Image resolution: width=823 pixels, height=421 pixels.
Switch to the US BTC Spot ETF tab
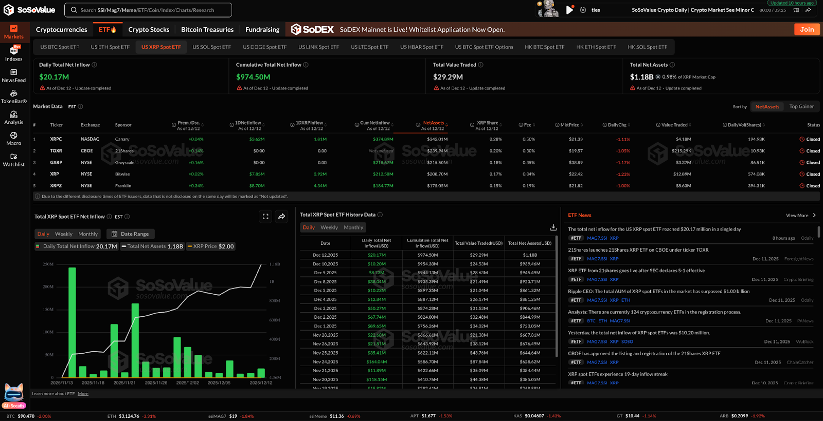coord(60,47)
